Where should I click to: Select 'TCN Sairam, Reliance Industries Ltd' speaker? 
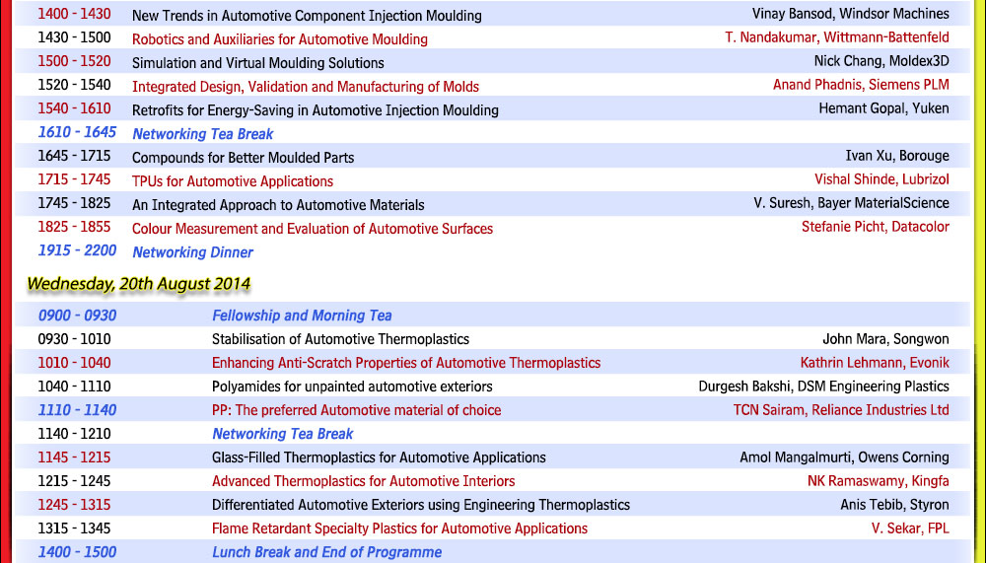pos(841,410)
